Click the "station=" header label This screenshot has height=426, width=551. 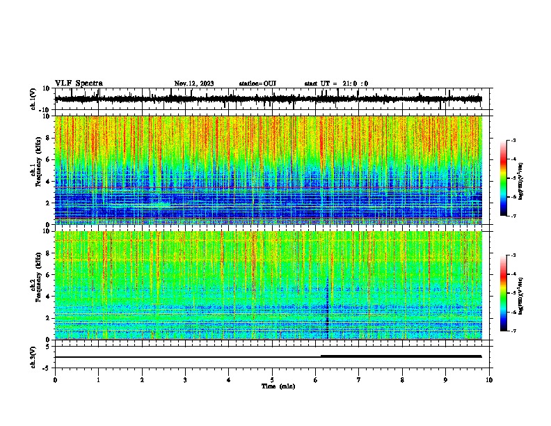coord(251,84)
